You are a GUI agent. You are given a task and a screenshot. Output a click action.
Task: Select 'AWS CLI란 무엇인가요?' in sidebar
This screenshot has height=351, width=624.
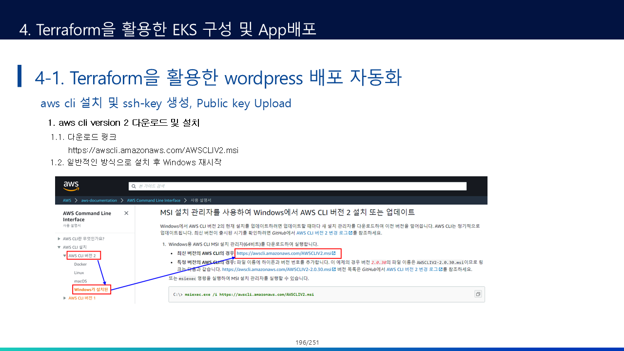click(x=83, y=239)
